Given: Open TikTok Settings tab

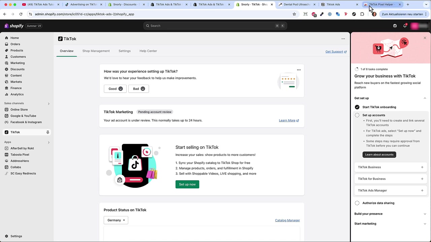Looking at the screenshot, I should coord(124,51).
